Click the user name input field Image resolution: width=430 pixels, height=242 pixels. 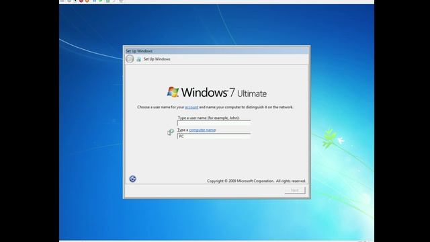214,123
